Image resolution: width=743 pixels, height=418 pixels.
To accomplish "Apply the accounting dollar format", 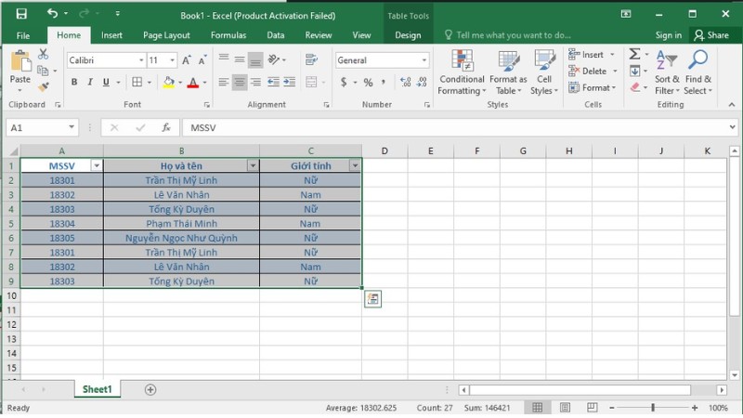I will click(x=344, y=83).
